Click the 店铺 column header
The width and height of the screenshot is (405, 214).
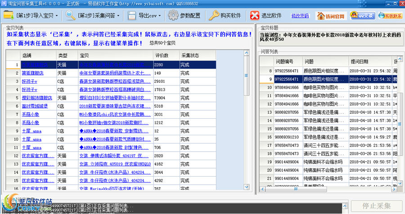(x=39, y=55)
